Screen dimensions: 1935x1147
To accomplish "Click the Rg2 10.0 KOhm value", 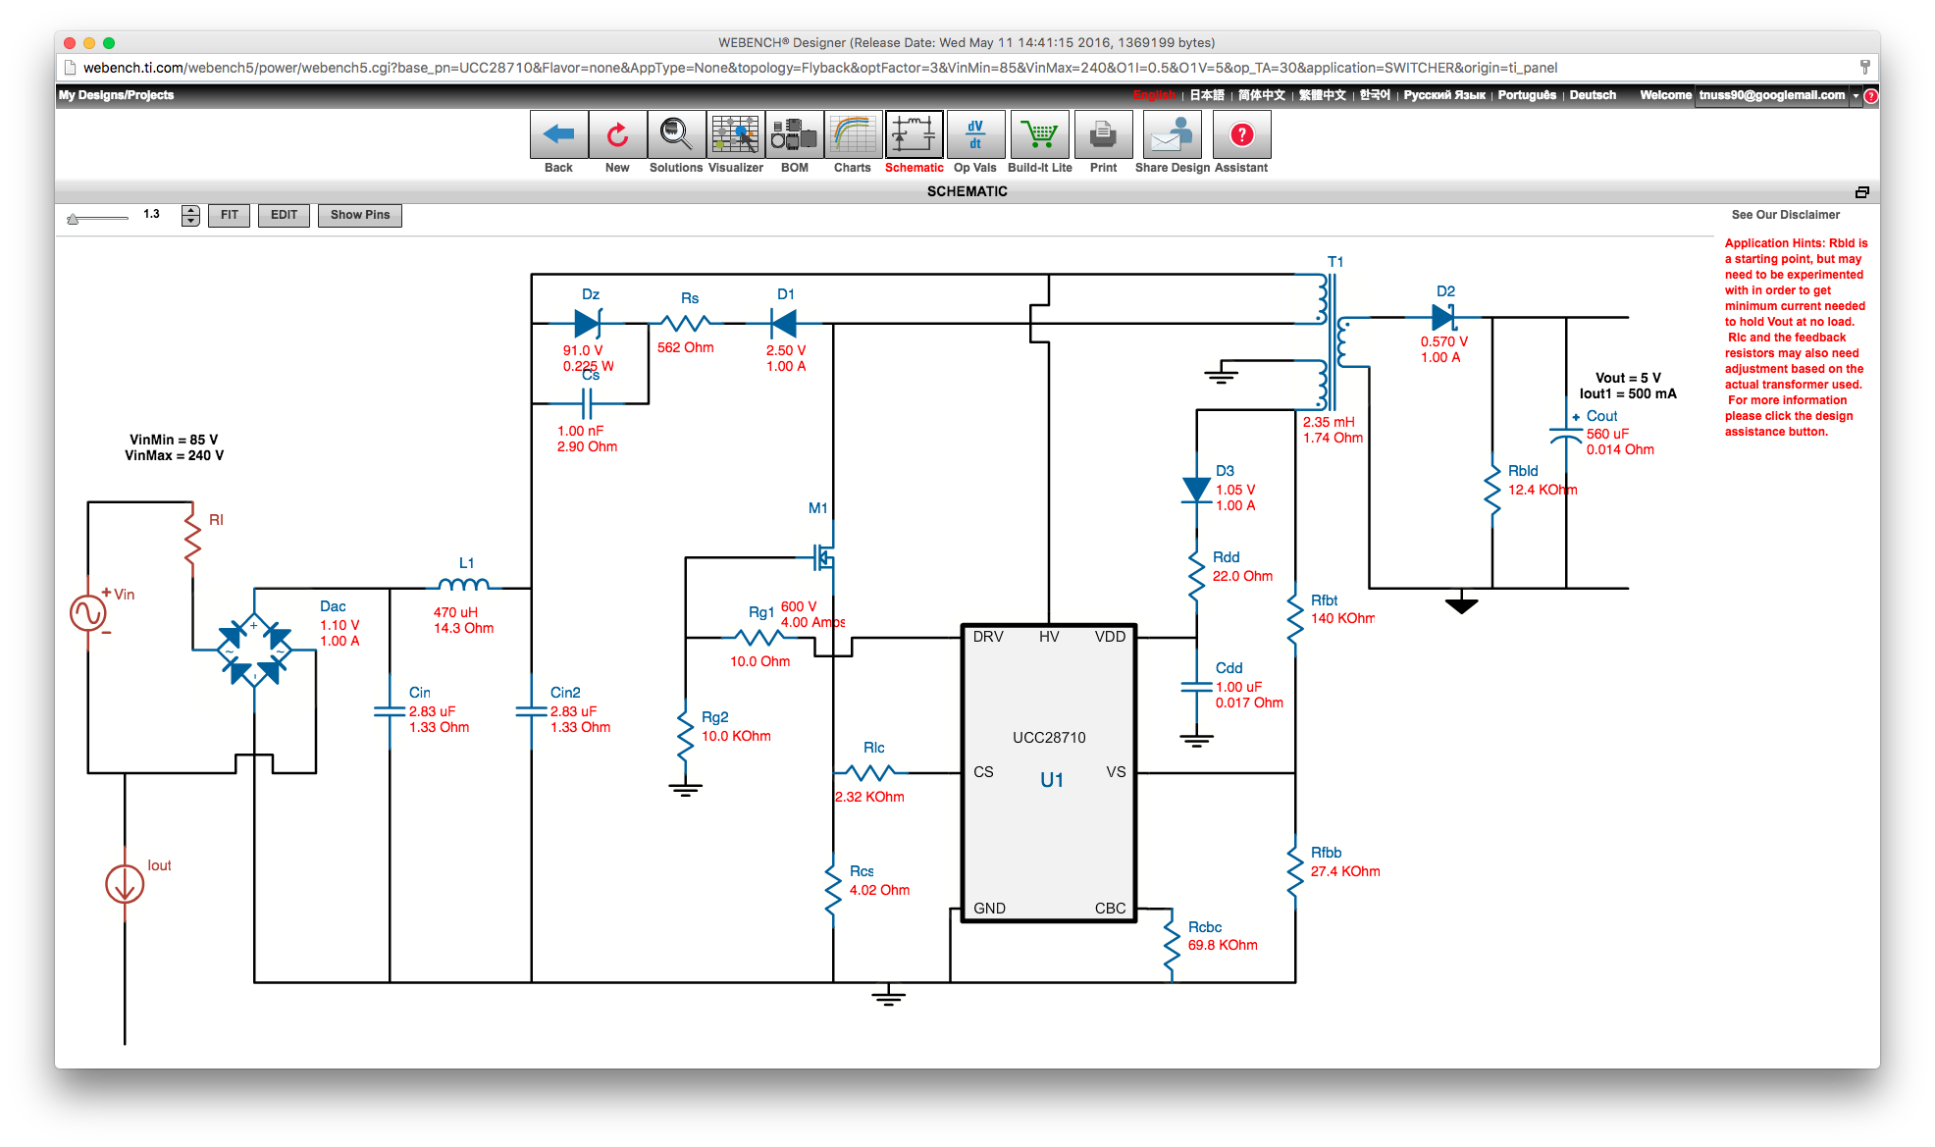I will pos(736,736).
